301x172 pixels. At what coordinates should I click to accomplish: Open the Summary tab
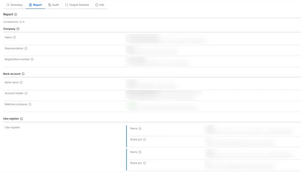click(15, 5)
